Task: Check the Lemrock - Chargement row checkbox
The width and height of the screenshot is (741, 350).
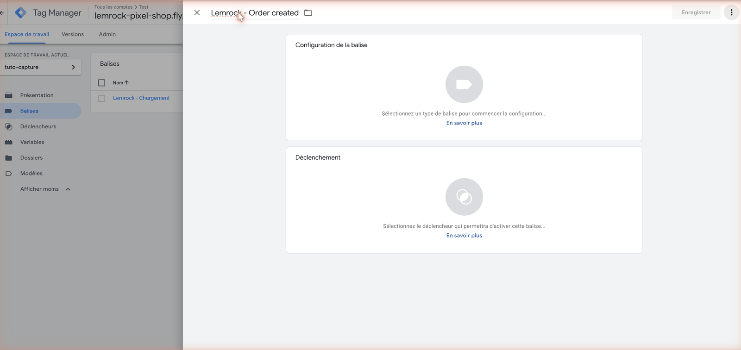Action: coord(101,98)
